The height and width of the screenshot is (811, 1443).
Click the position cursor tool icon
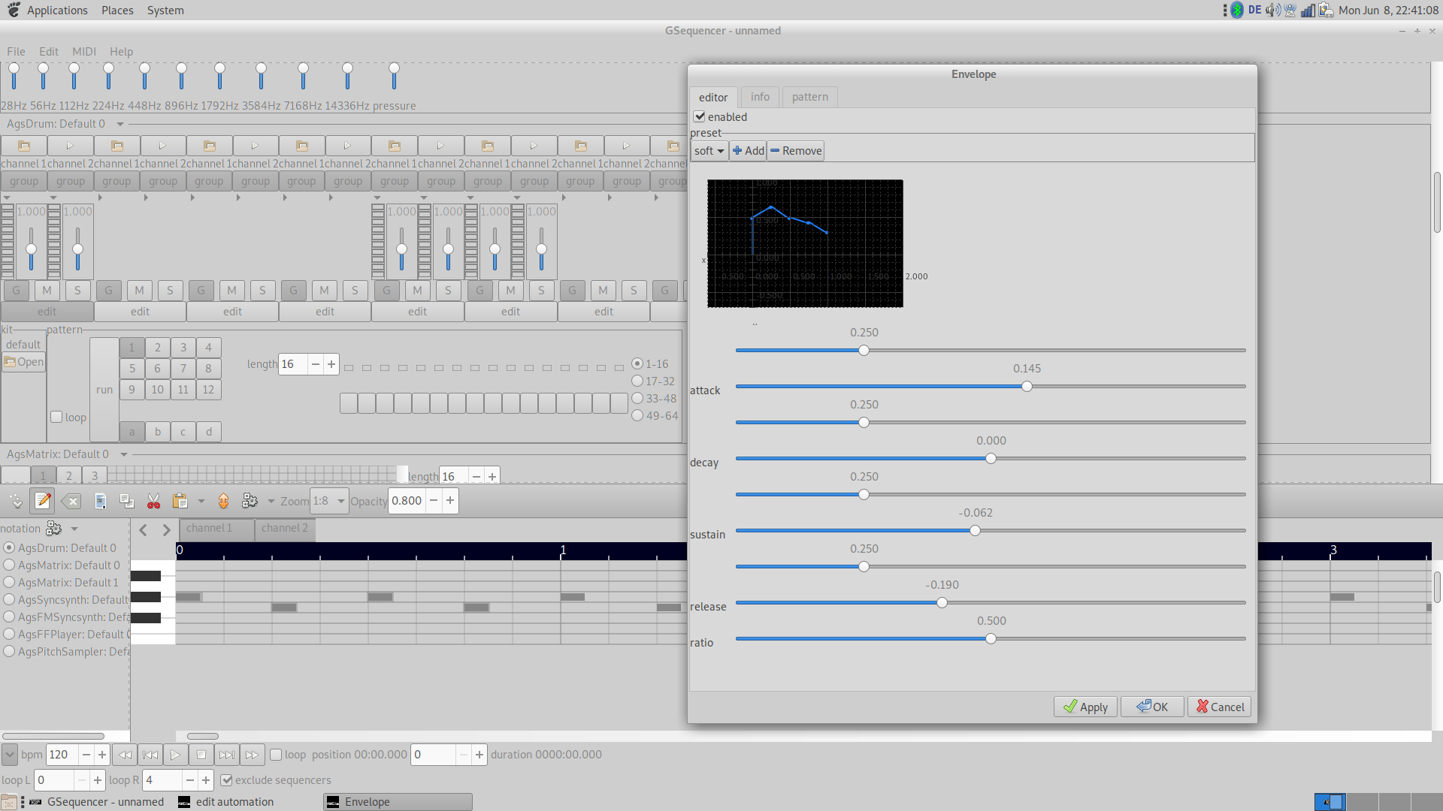(15, 501)
